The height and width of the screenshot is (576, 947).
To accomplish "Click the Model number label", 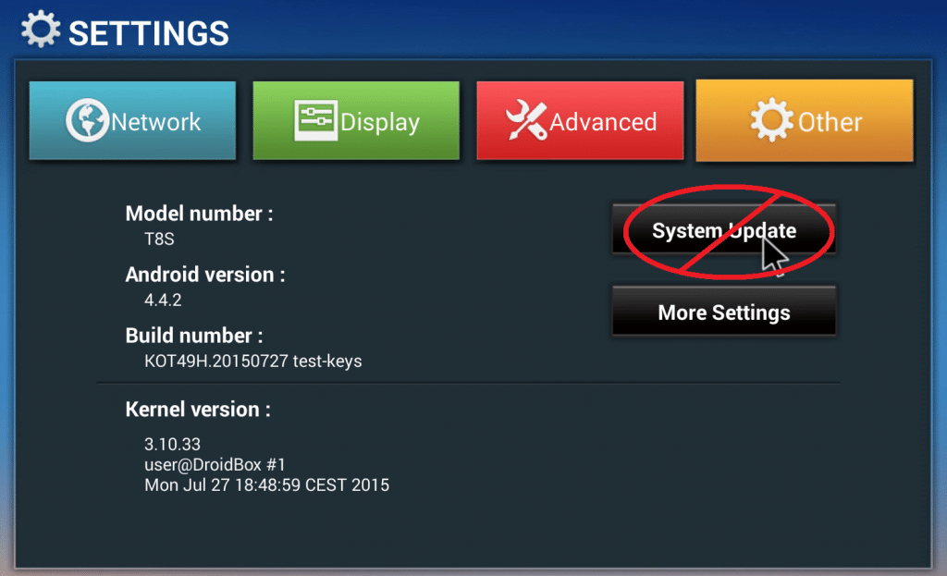I will tap(200, 214).
